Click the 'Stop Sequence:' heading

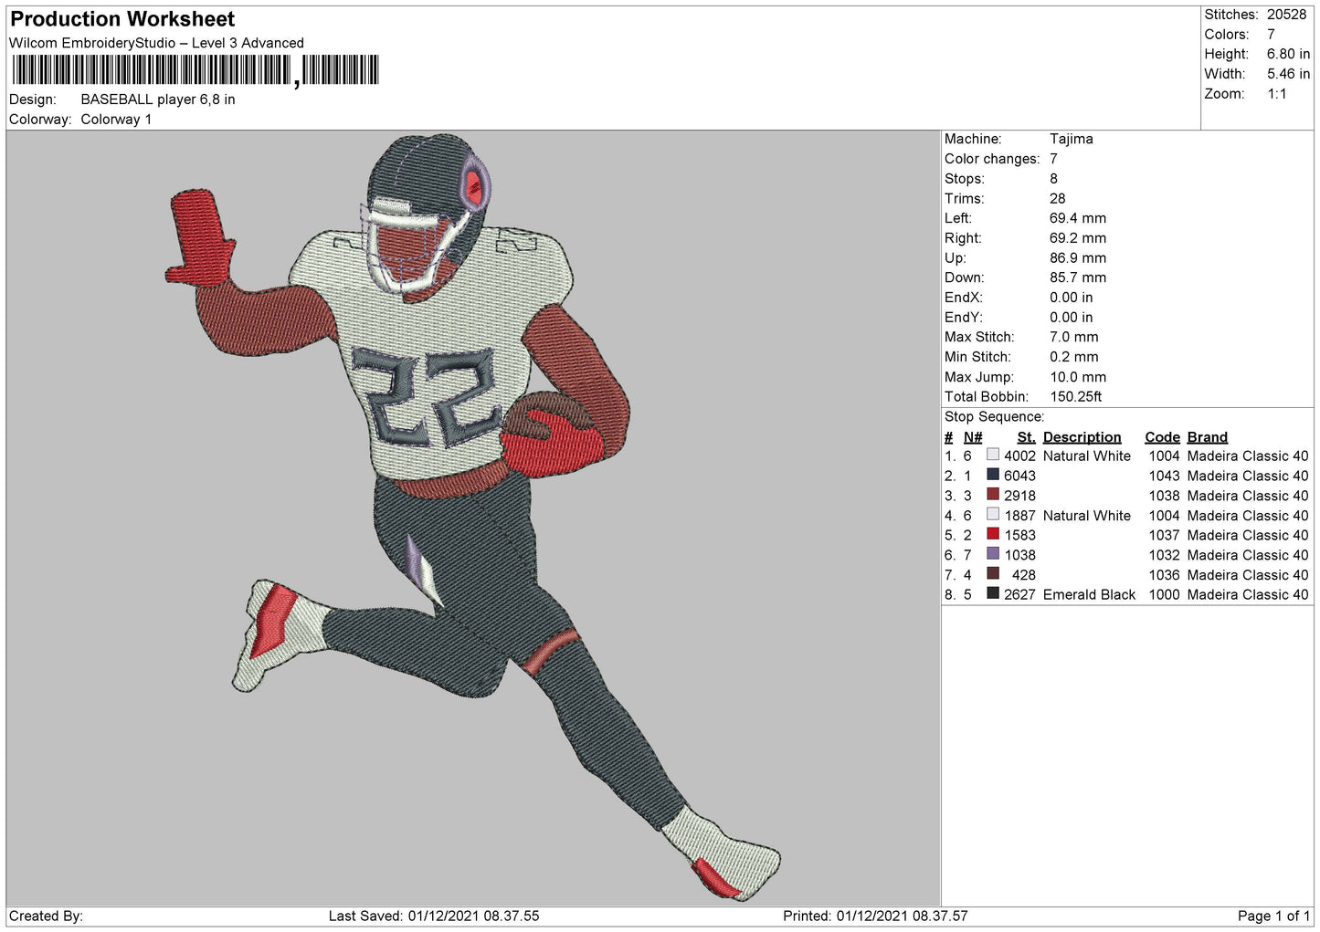coord(995,417)
